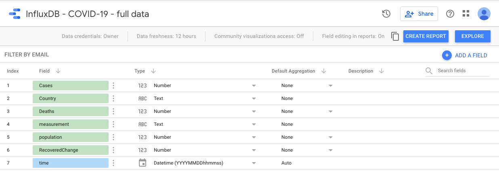Click the calendar type icon for time
Screen dimensions: 499x188
click(x=143, y=163)
